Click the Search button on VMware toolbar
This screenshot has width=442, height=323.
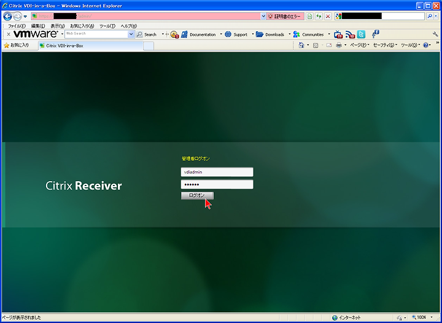pyautogui.click(x=147, y=34)
